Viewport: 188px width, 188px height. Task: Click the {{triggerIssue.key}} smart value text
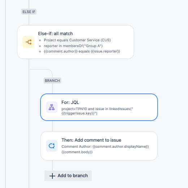click(78, 113)
